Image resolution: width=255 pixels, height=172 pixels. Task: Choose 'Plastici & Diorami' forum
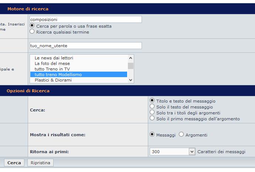(x=53, y=80)
